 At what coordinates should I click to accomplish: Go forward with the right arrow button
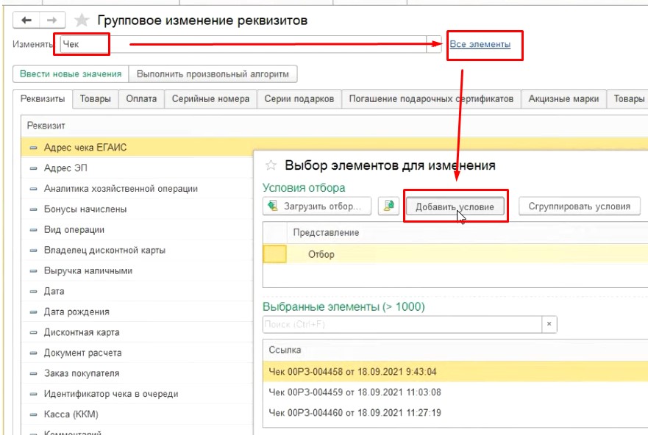click(52, 21)
